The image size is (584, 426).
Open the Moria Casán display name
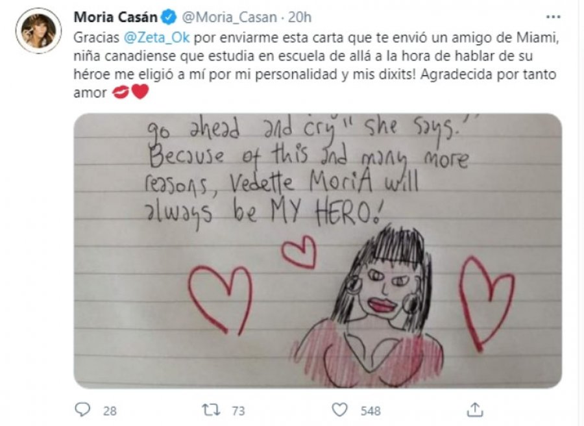[x=116, y=17]
